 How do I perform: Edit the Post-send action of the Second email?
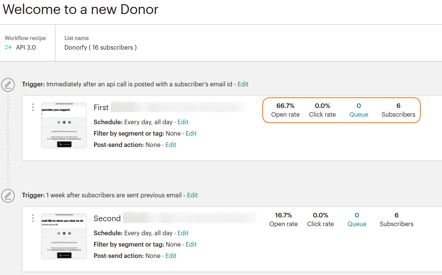[x=171, y=256]
